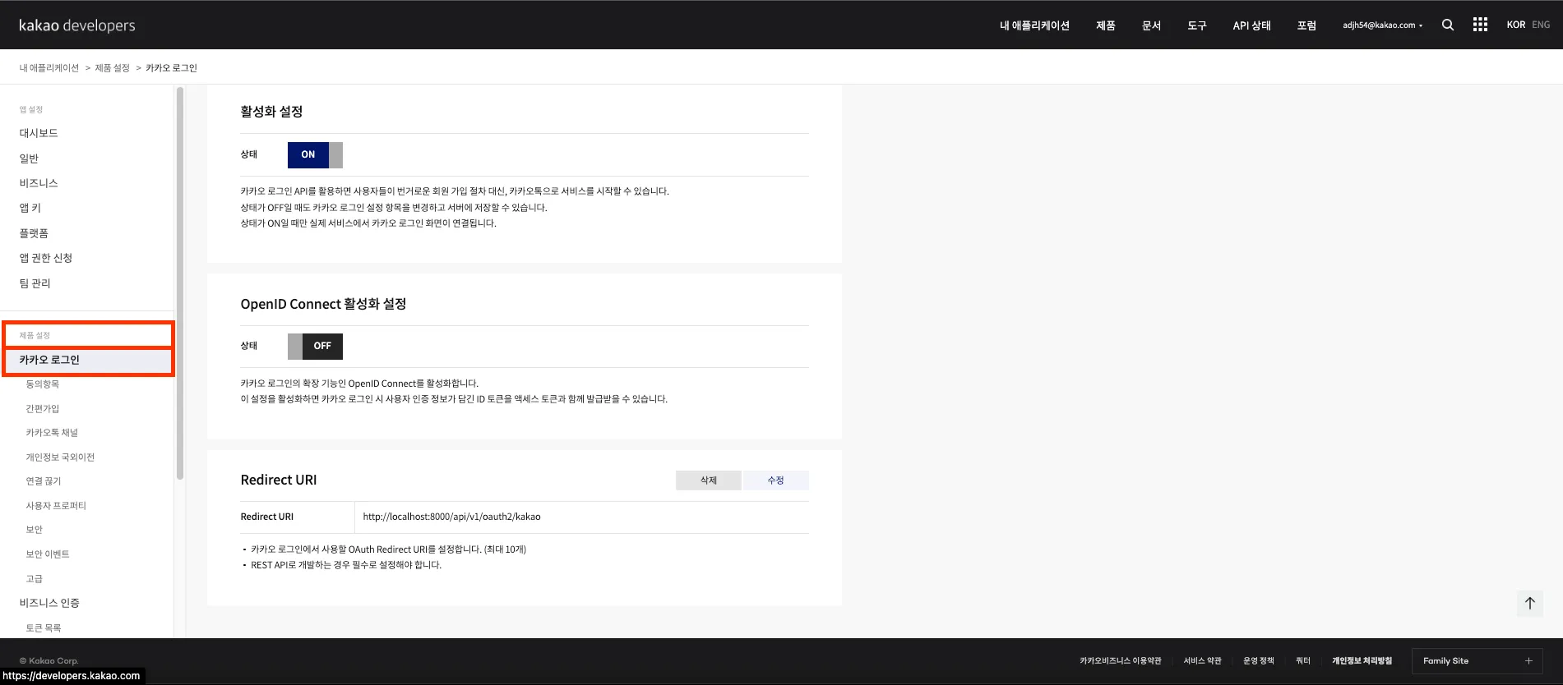Screen dimensions: 1563x685
Task: Click the kakao developers logo
Action: pos(77,25)
